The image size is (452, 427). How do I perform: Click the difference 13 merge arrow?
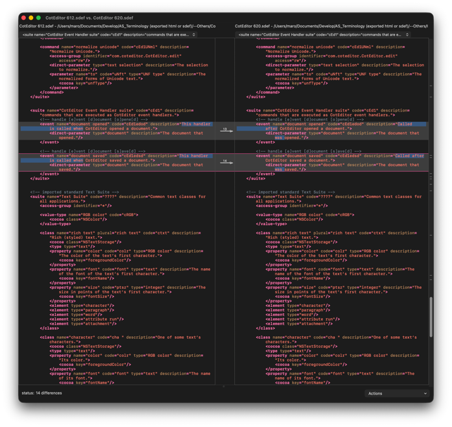pos(225,130)
